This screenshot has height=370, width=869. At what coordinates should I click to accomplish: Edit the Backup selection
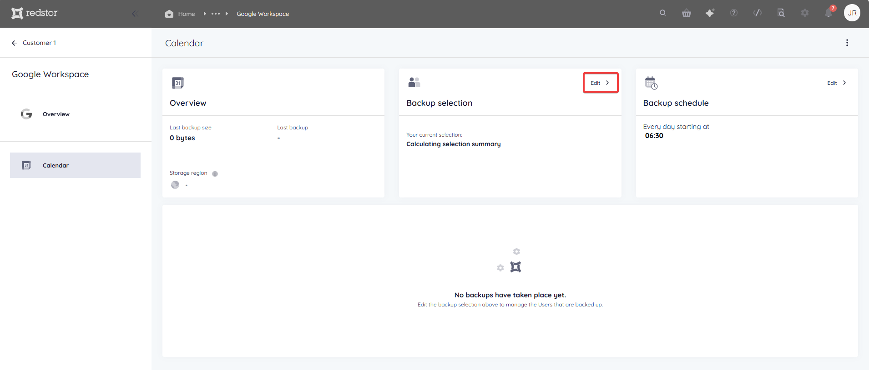click(600, 83)
